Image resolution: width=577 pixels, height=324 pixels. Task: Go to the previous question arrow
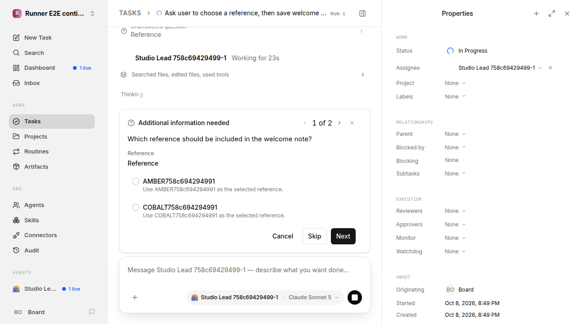click(305, 123)
